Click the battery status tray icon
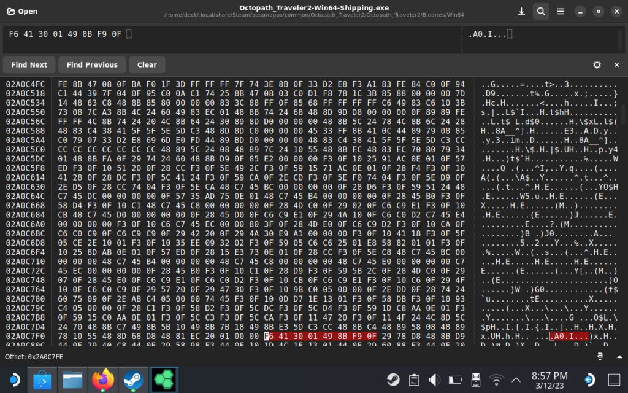This screenshot has width=628, height=393. point(455,379)
